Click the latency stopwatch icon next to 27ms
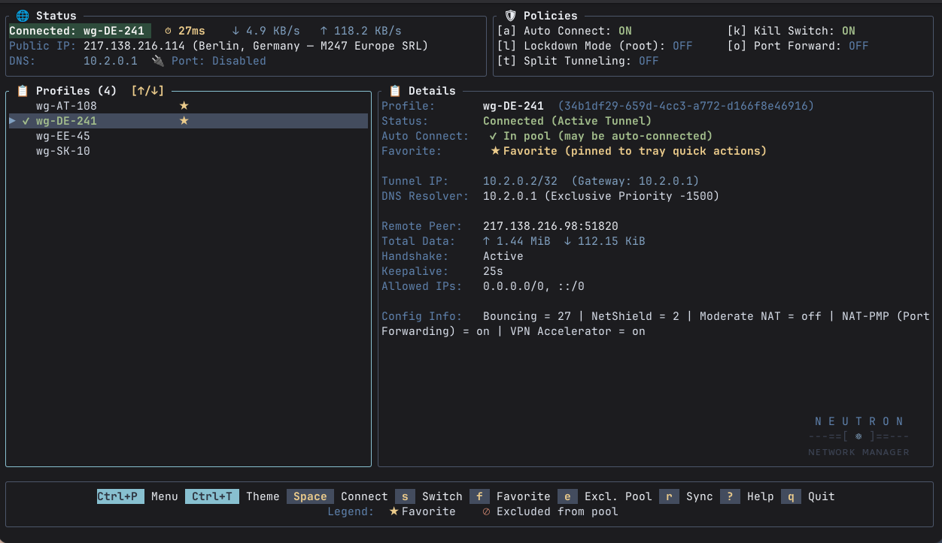This screenshot has height=543, width=942. click(x=168, y=31)
